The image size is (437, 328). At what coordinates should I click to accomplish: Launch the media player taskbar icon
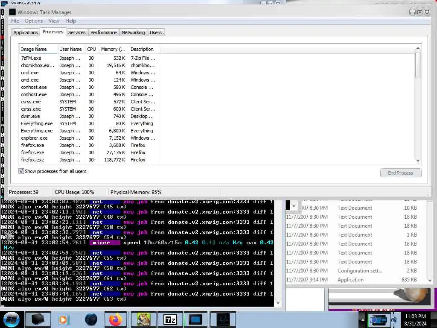(63, 319)
